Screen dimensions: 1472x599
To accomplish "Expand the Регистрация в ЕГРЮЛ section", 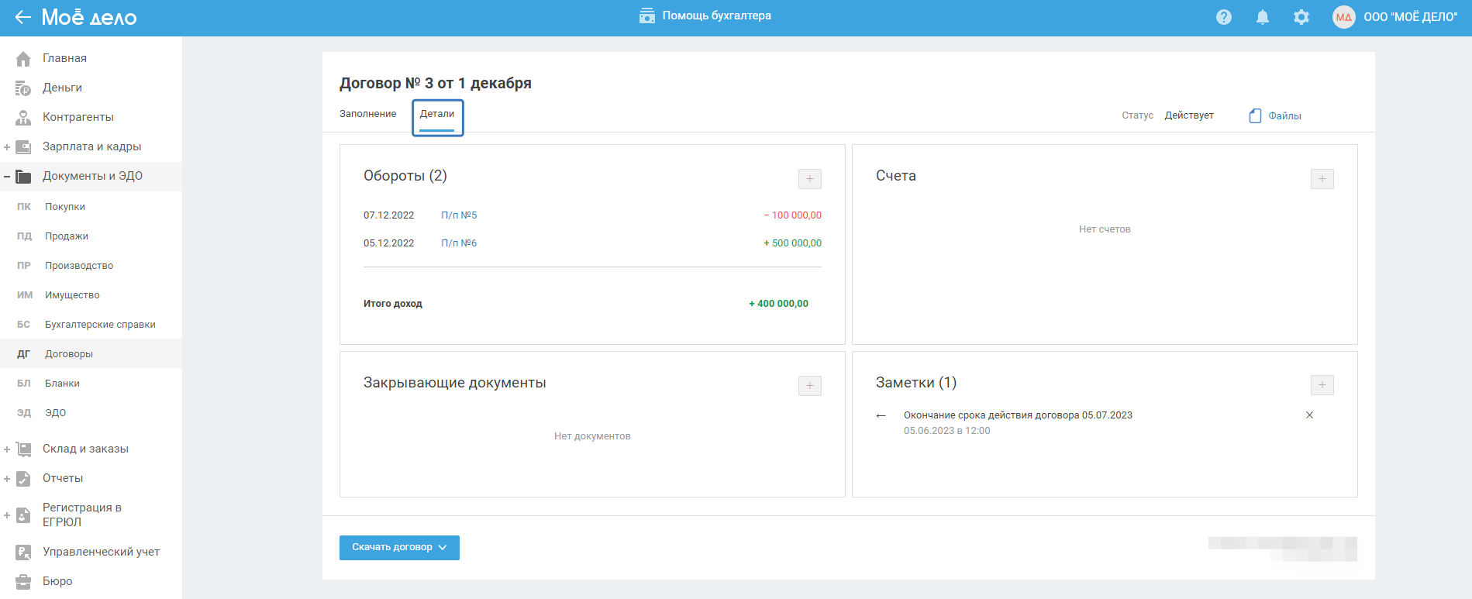I will [x=7, y=515].
